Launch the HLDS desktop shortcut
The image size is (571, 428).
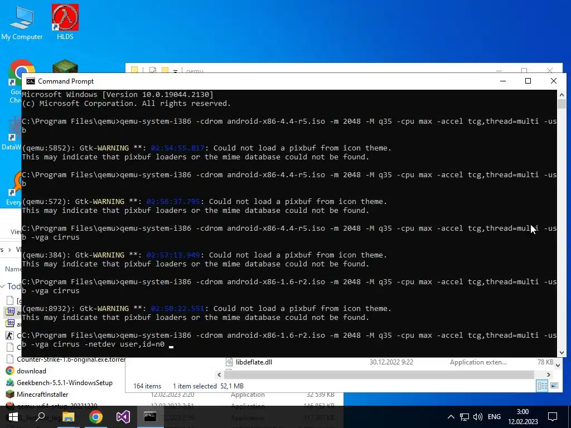[x=65, y=22]
